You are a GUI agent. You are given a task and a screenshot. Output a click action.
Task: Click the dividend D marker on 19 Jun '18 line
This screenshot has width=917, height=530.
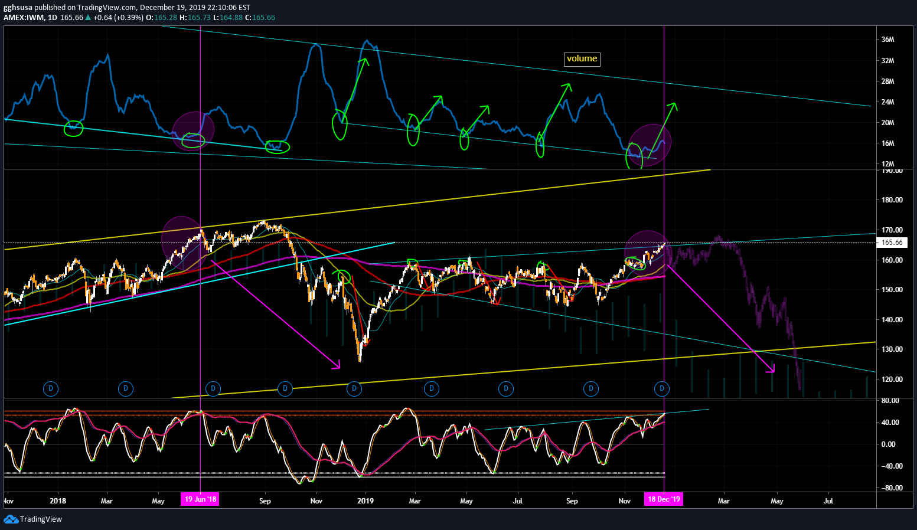[x=213, y=388]
